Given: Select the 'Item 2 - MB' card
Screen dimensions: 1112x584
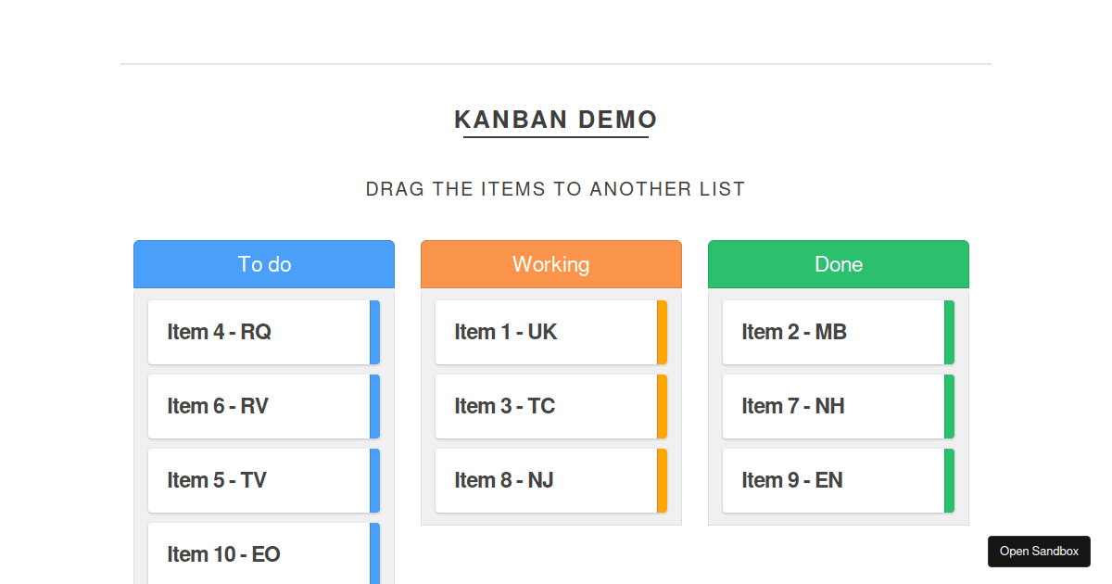Looking at the screenshot, I should 829,332.
